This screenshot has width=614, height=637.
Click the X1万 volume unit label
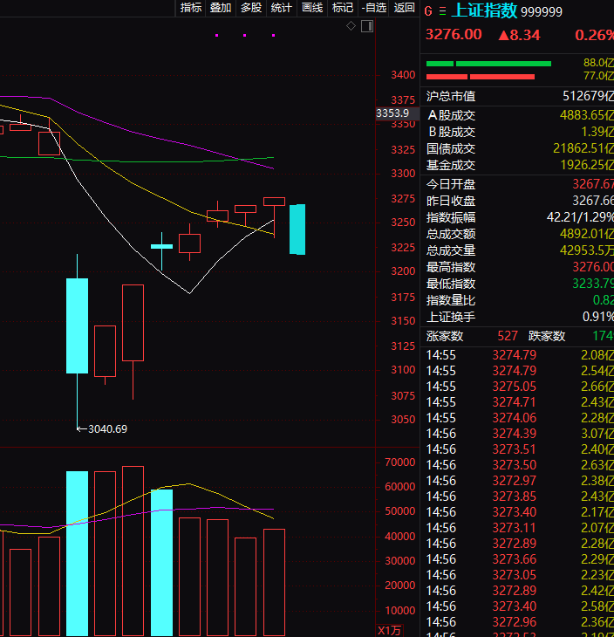pos(389,631)
